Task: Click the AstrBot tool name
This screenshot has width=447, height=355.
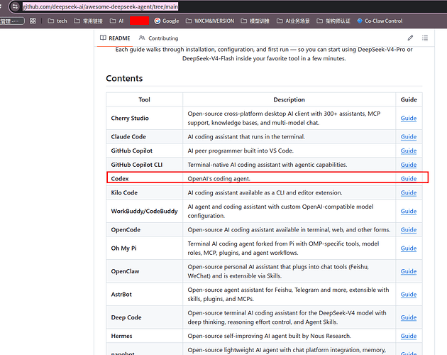Action: 121,295
